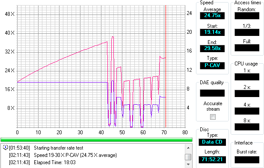The height and width of the screenshot is (168, 264).
Task: Click the disc Length field 71:52.21
Action: pyautogui.click(x=212, y=159)
